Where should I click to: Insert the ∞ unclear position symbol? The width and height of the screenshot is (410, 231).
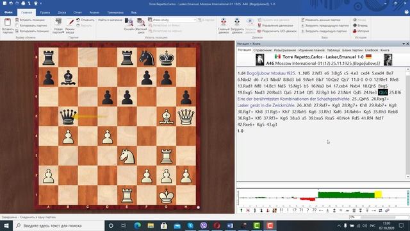[x=347, y=210]
